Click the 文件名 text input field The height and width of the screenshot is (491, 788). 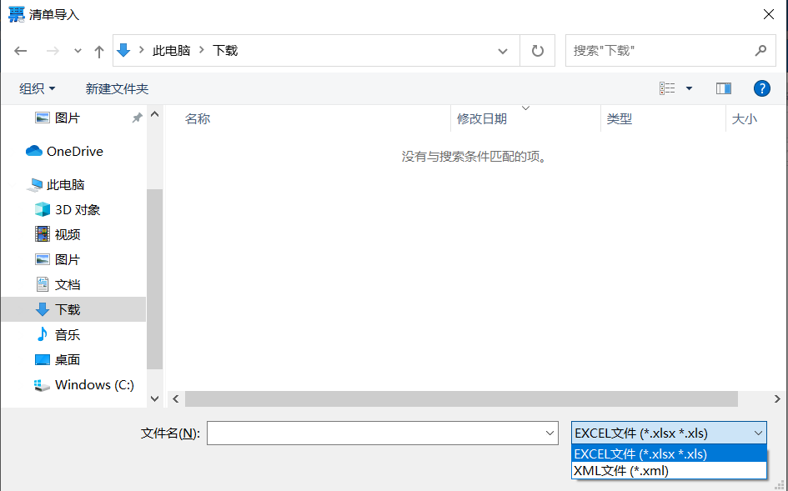point(375,433)
